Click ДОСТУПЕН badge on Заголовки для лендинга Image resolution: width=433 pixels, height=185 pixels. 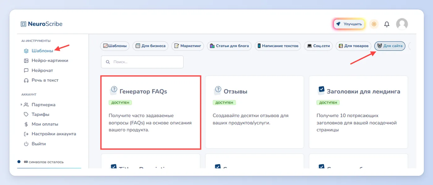[328, 102]
